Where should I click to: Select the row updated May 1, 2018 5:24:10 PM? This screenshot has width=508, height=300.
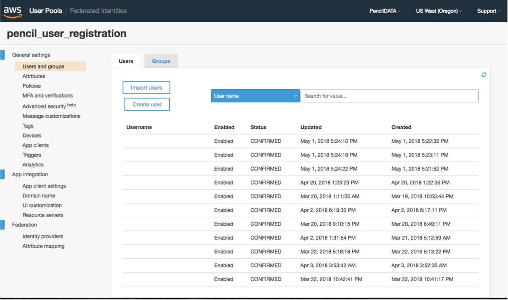pyautogui.click(x=301, y=141)
